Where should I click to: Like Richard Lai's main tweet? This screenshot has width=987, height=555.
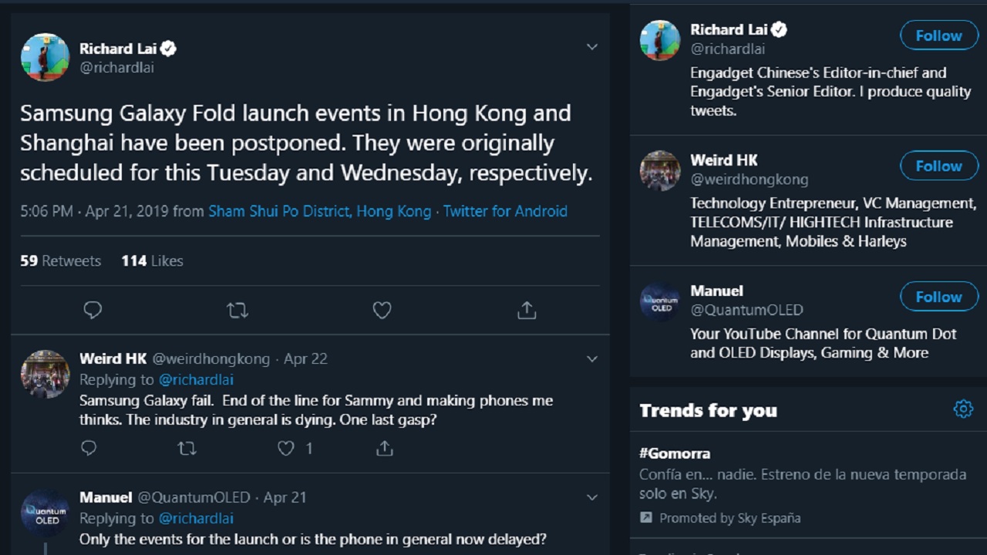[382, 310]
